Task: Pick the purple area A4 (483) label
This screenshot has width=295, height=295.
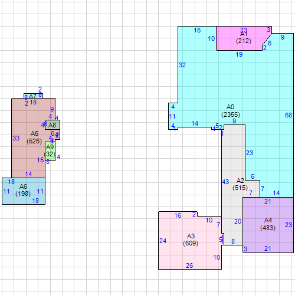Action: coord(268,224)
